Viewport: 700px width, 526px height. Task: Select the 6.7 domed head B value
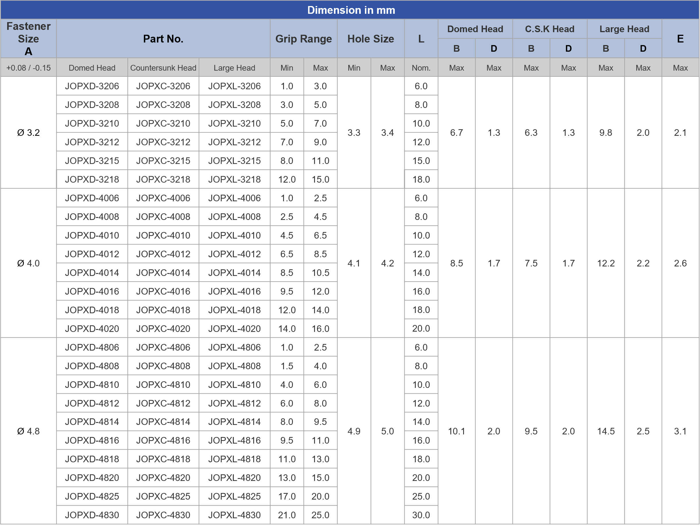point(457,133)
